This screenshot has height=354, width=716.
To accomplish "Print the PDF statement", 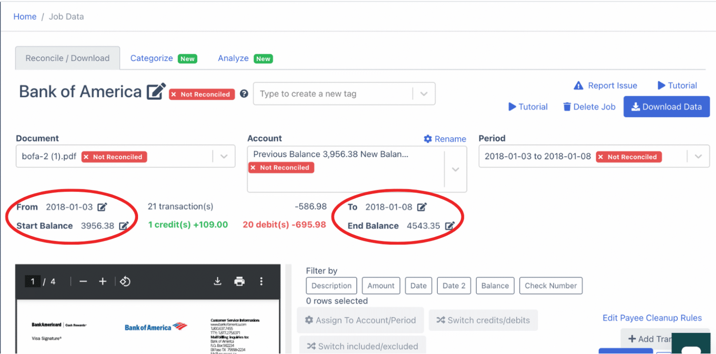I will pos(239,281).
